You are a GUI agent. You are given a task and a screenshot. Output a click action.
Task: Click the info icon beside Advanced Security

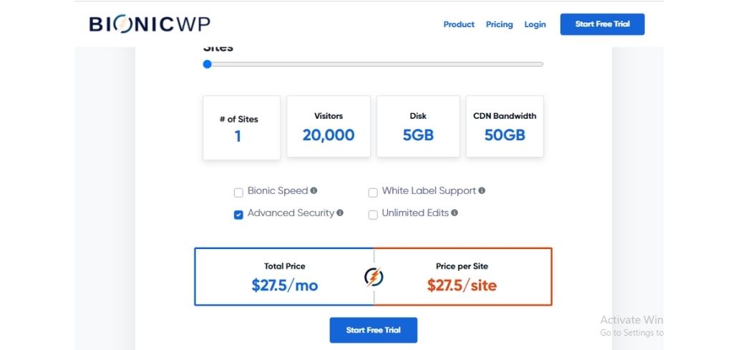(340, 213)
